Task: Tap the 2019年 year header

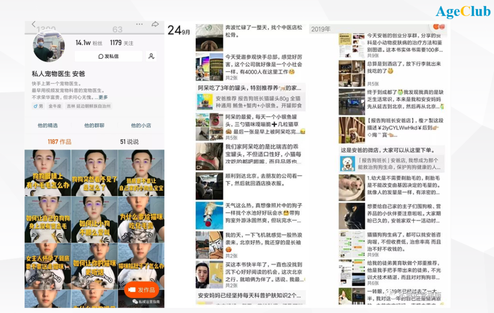Action: coord(321,29)
